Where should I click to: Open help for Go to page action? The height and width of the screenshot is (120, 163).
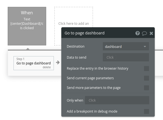pos(137,33)
